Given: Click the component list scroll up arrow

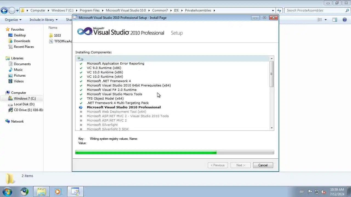Looking at the screenshot, I should pyautogui.click(x=272, y=59).
